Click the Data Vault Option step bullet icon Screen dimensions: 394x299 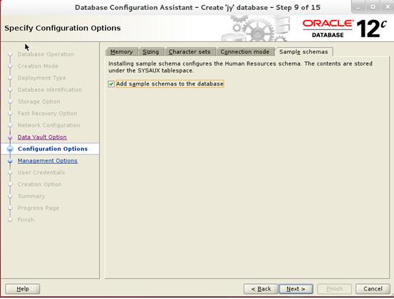tap(10, 137)
